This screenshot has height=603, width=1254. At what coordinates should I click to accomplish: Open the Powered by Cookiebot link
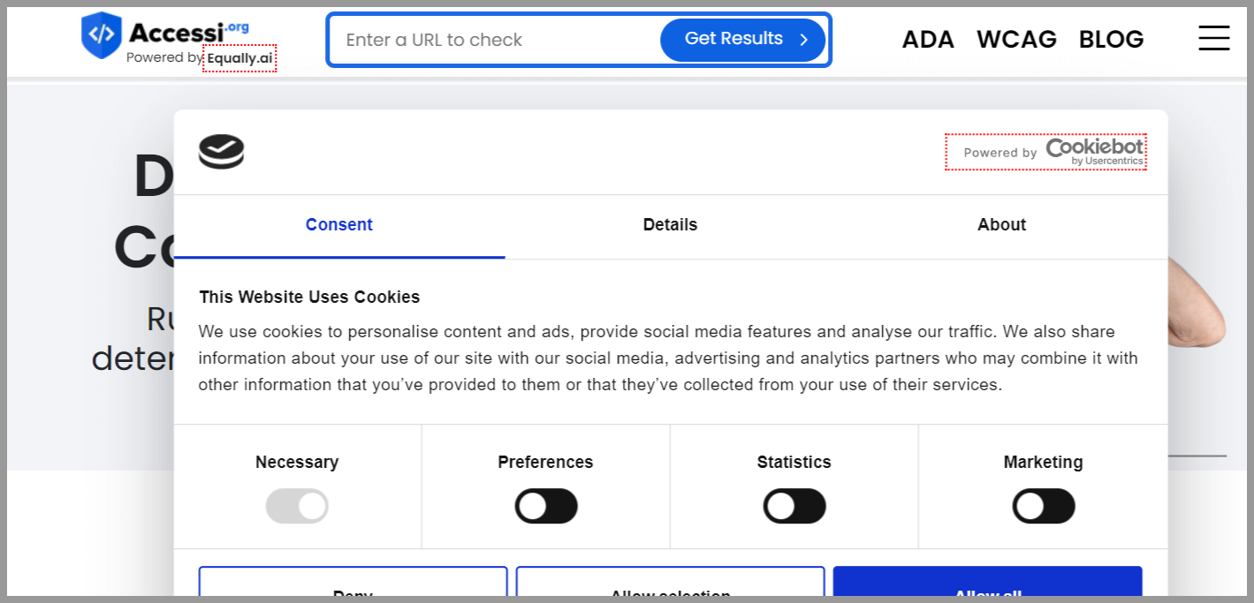click(1045, 152)
